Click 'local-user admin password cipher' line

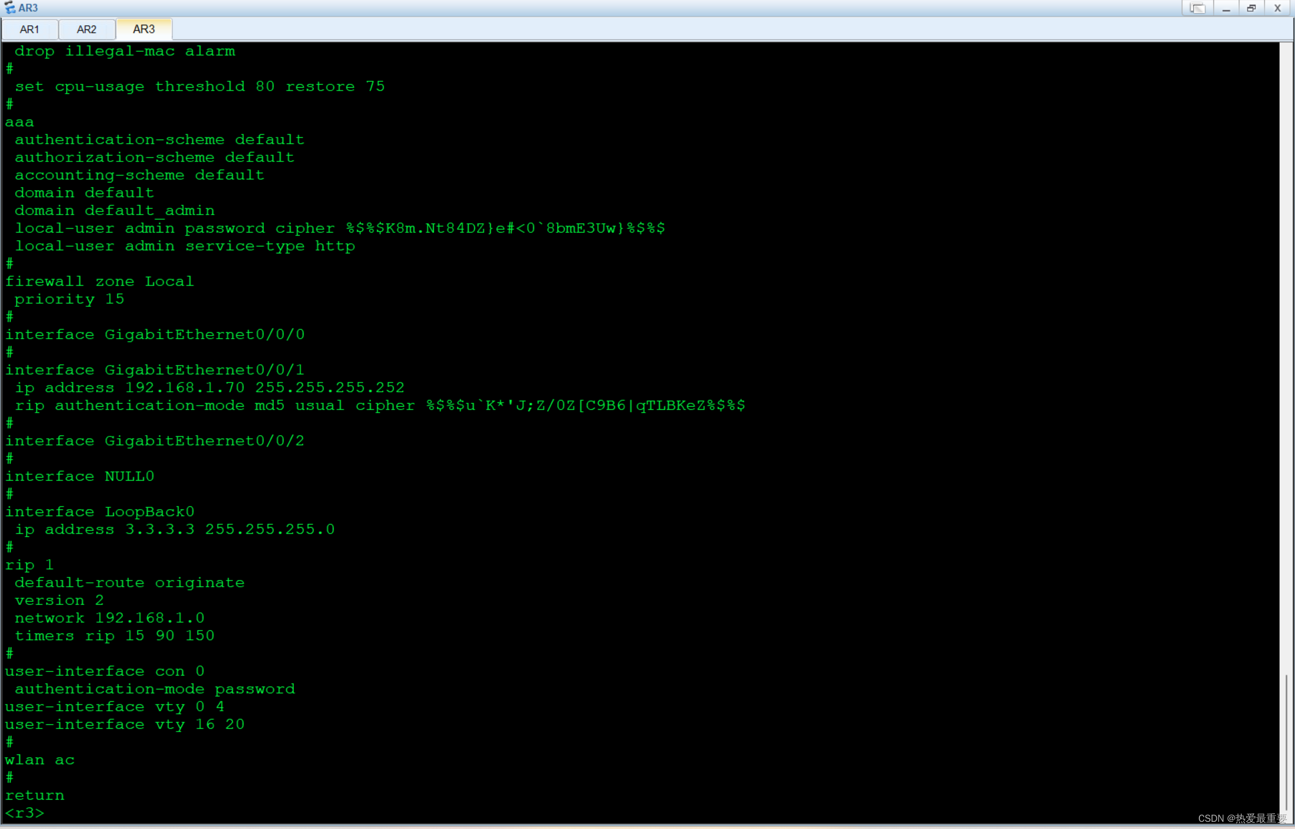click(340, 228)
